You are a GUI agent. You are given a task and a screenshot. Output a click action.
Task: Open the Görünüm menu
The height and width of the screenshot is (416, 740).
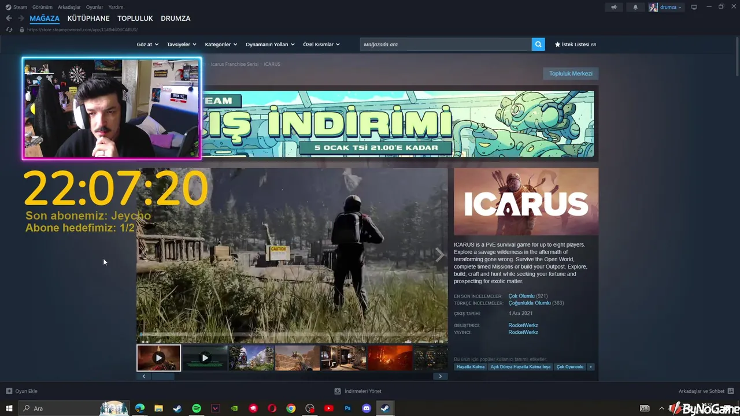click(x=42, y=8)
